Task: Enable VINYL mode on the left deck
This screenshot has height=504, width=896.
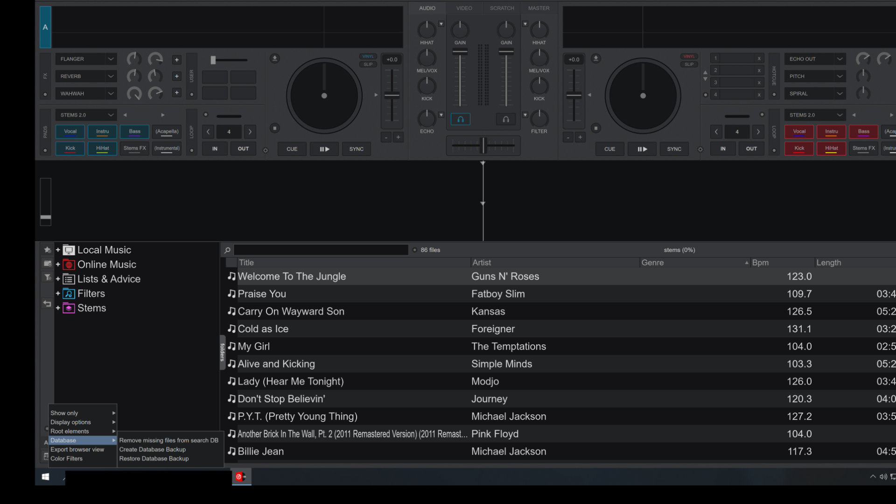Action: pos(368,56)
